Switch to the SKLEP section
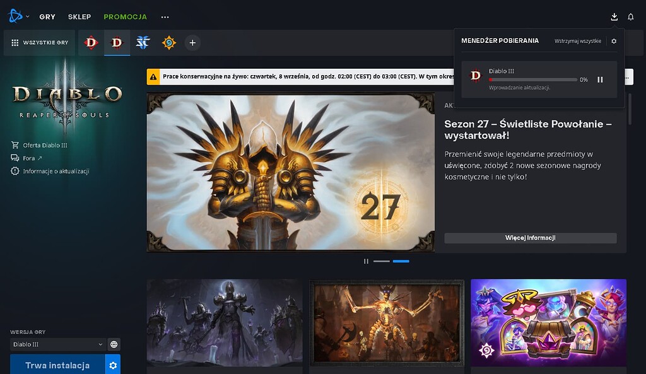 pos(79,16)
